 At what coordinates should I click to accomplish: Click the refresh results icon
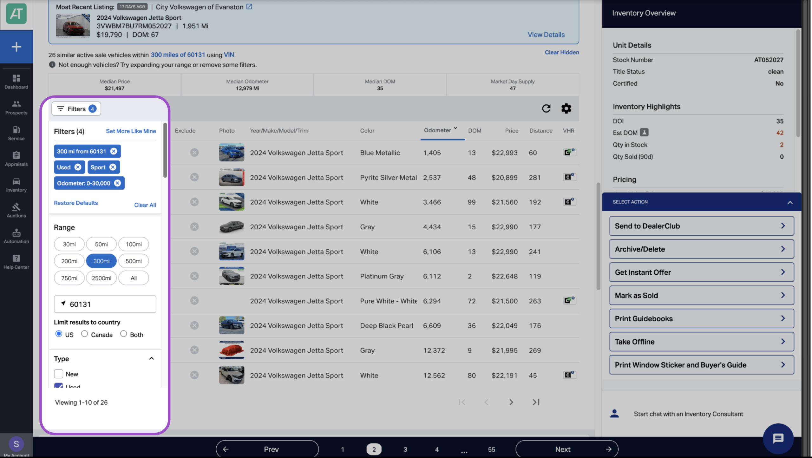click(546, 108)
